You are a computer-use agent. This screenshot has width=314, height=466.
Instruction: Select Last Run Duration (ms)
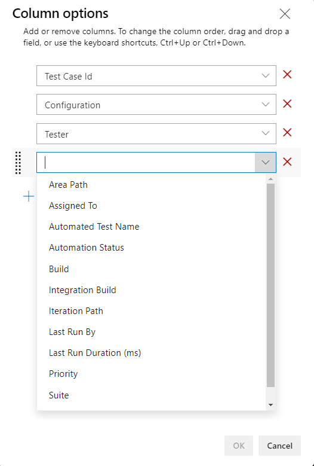152,353
